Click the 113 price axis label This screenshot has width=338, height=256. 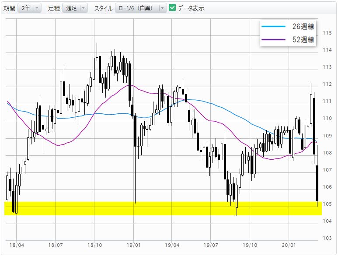click(x=327, y=67)
